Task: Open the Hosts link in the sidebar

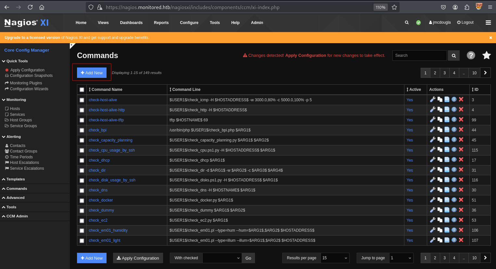Action: coord(15,109)
